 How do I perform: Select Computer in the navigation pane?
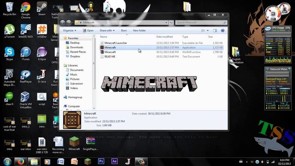coord(72,106)
